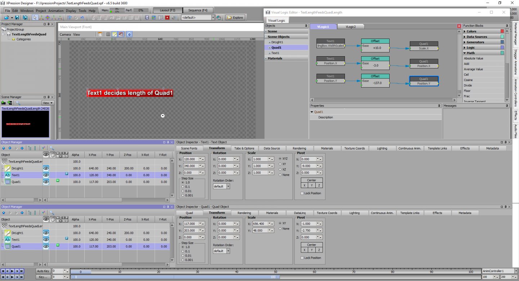The height and width of the screenshot is (281, 519).
Task: Click the lock column header icon in upper Object Manager
Action: click(x=53, y=155)
